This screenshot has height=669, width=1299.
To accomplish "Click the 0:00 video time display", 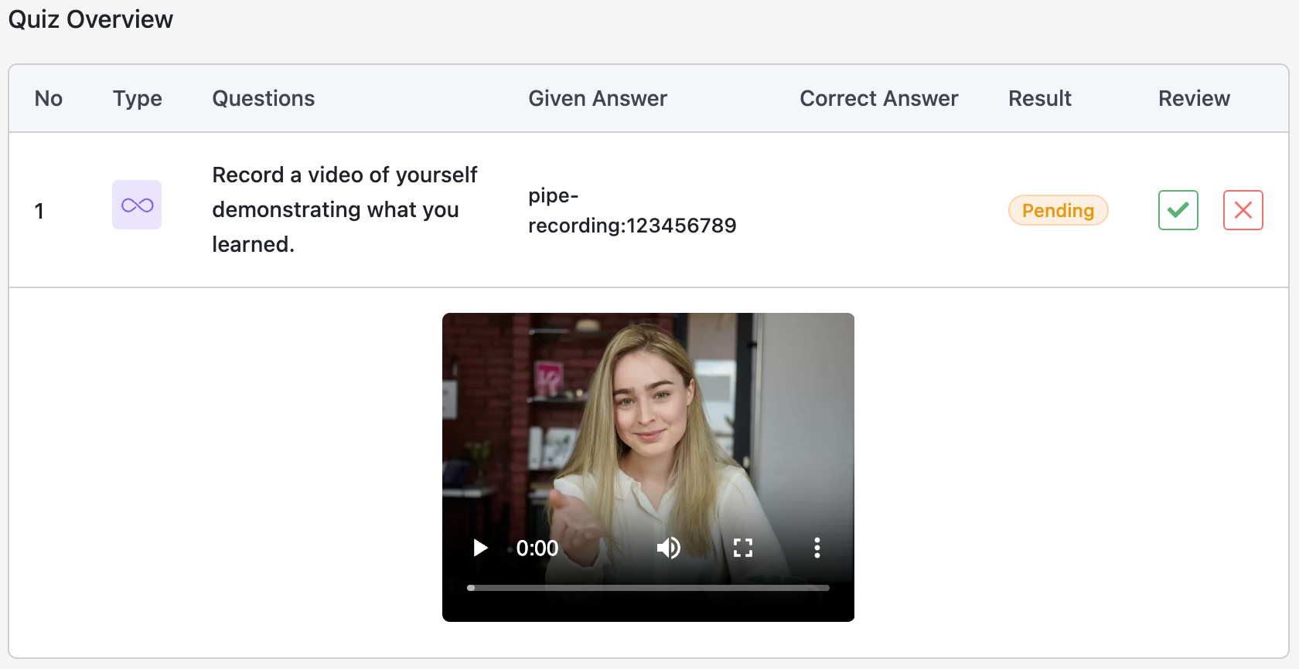I will [537, 548].
